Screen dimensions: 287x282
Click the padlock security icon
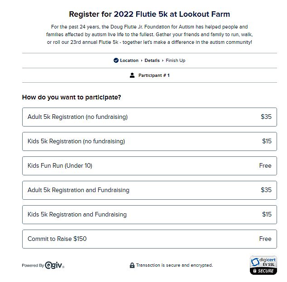132,265
